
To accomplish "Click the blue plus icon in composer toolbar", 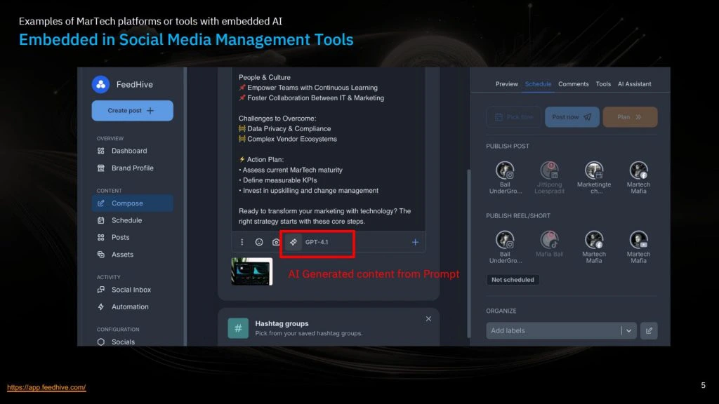I will [x=415, y=242].
